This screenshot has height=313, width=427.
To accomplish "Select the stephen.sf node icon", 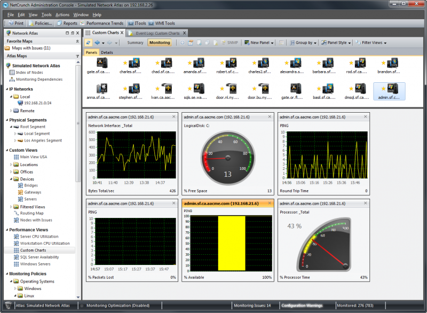I will coord(134,89).
